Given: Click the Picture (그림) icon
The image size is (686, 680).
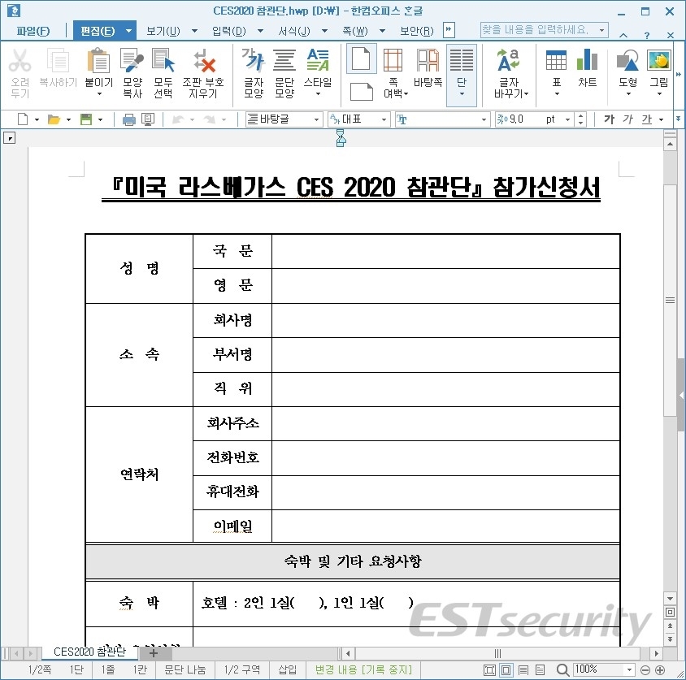Looking at the screenshot, I should (659, 60).
